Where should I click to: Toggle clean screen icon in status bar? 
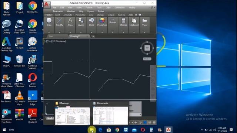[150, 122]
